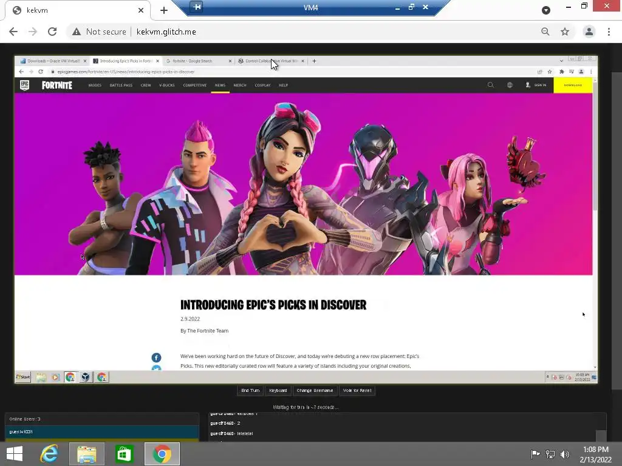Go back in inner VM browser
Screen dimensions: 622x466
(21, 72)
